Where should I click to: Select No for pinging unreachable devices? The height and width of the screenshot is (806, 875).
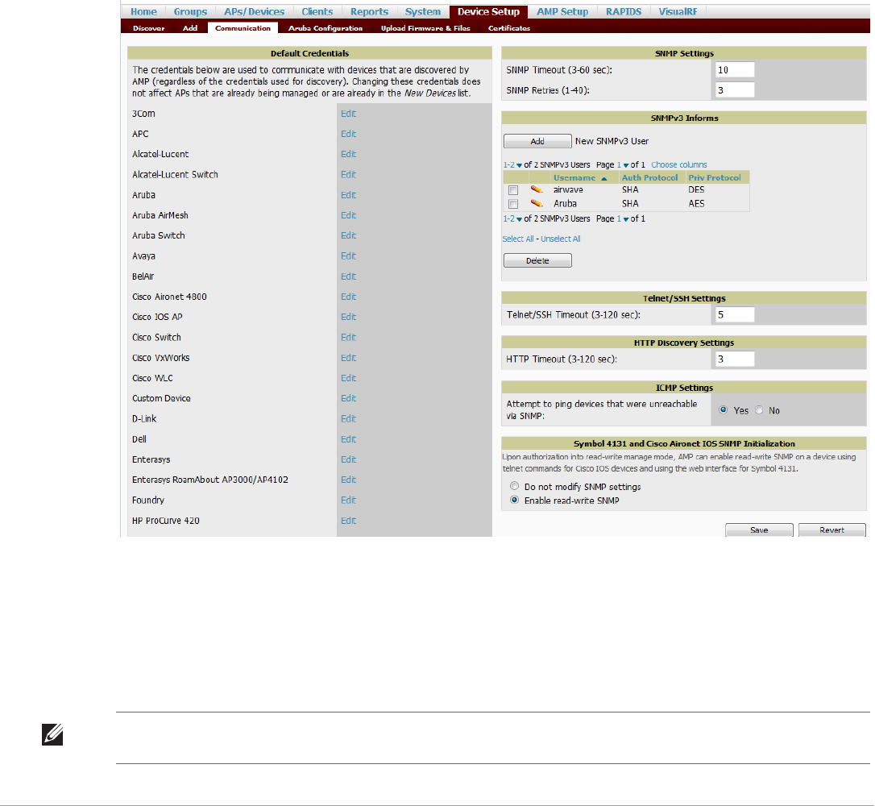pyautogui.click(x=759, y=409)
